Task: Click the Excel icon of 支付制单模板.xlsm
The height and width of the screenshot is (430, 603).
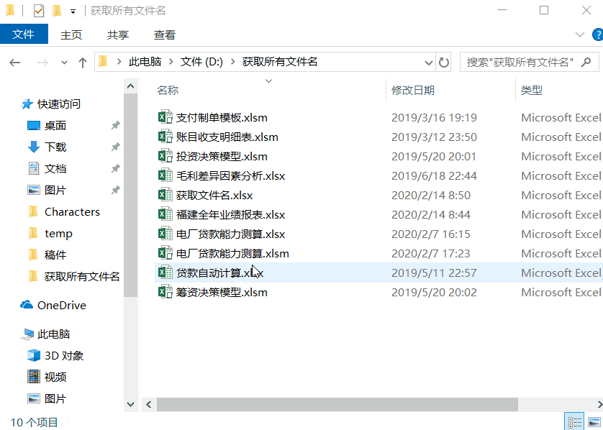Action: tap(165, 116)
